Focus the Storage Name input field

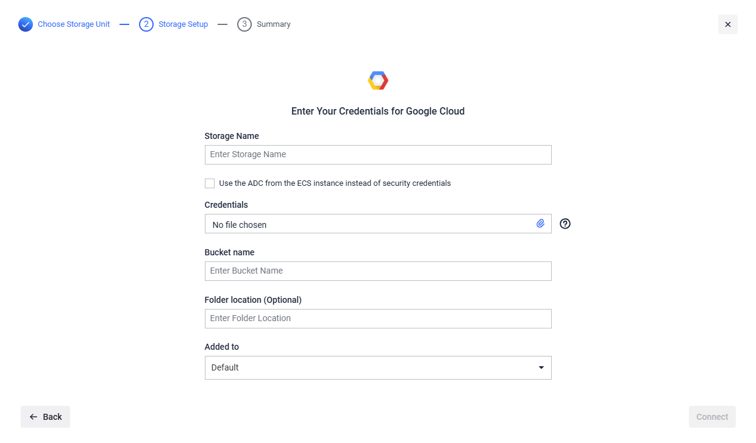click(x=378, y=155)
